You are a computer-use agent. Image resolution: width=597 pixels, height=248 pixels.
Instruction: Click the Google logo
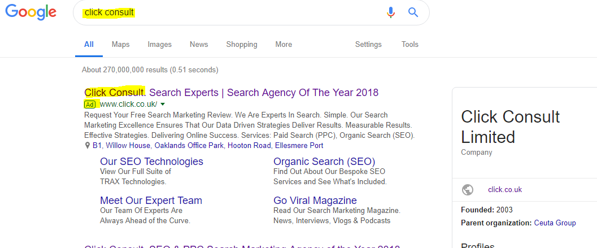pyautogui.click(x=31, y=14)
